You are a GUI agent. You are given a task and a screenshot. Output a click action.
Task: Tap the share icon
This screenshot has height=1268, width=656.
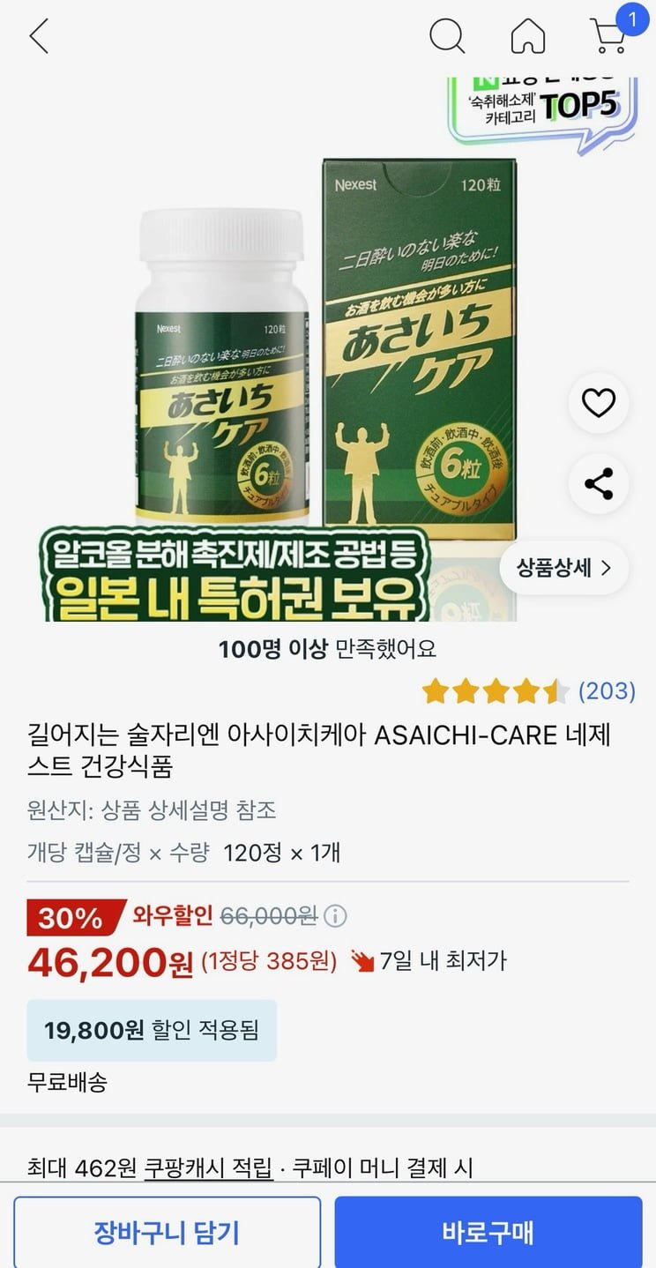(x=599, y=483)
